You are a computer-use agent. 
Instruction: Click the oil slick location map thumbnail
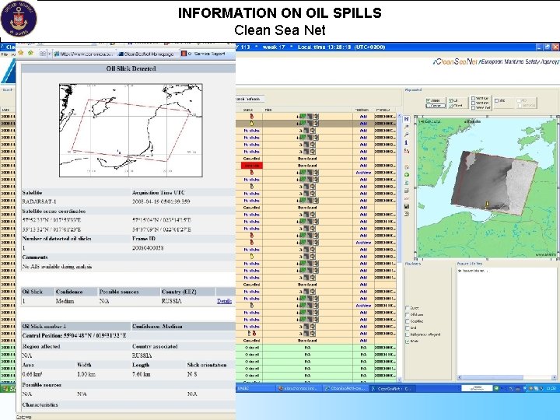[x=131, y=131]
